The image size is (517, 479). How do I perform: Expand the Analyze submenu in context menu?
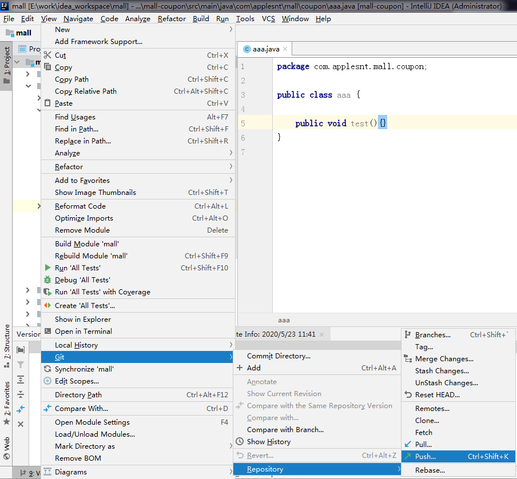pyautogui.click(x=231, y=153)
